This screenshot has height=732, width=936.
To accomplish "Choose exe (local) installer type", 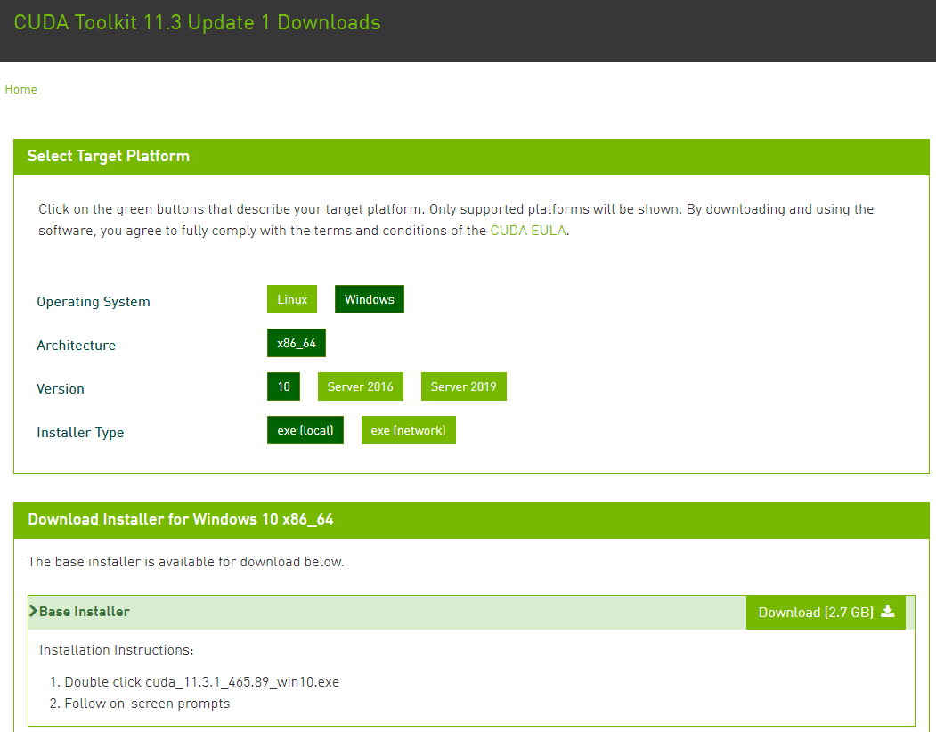I will coord(305,430).
